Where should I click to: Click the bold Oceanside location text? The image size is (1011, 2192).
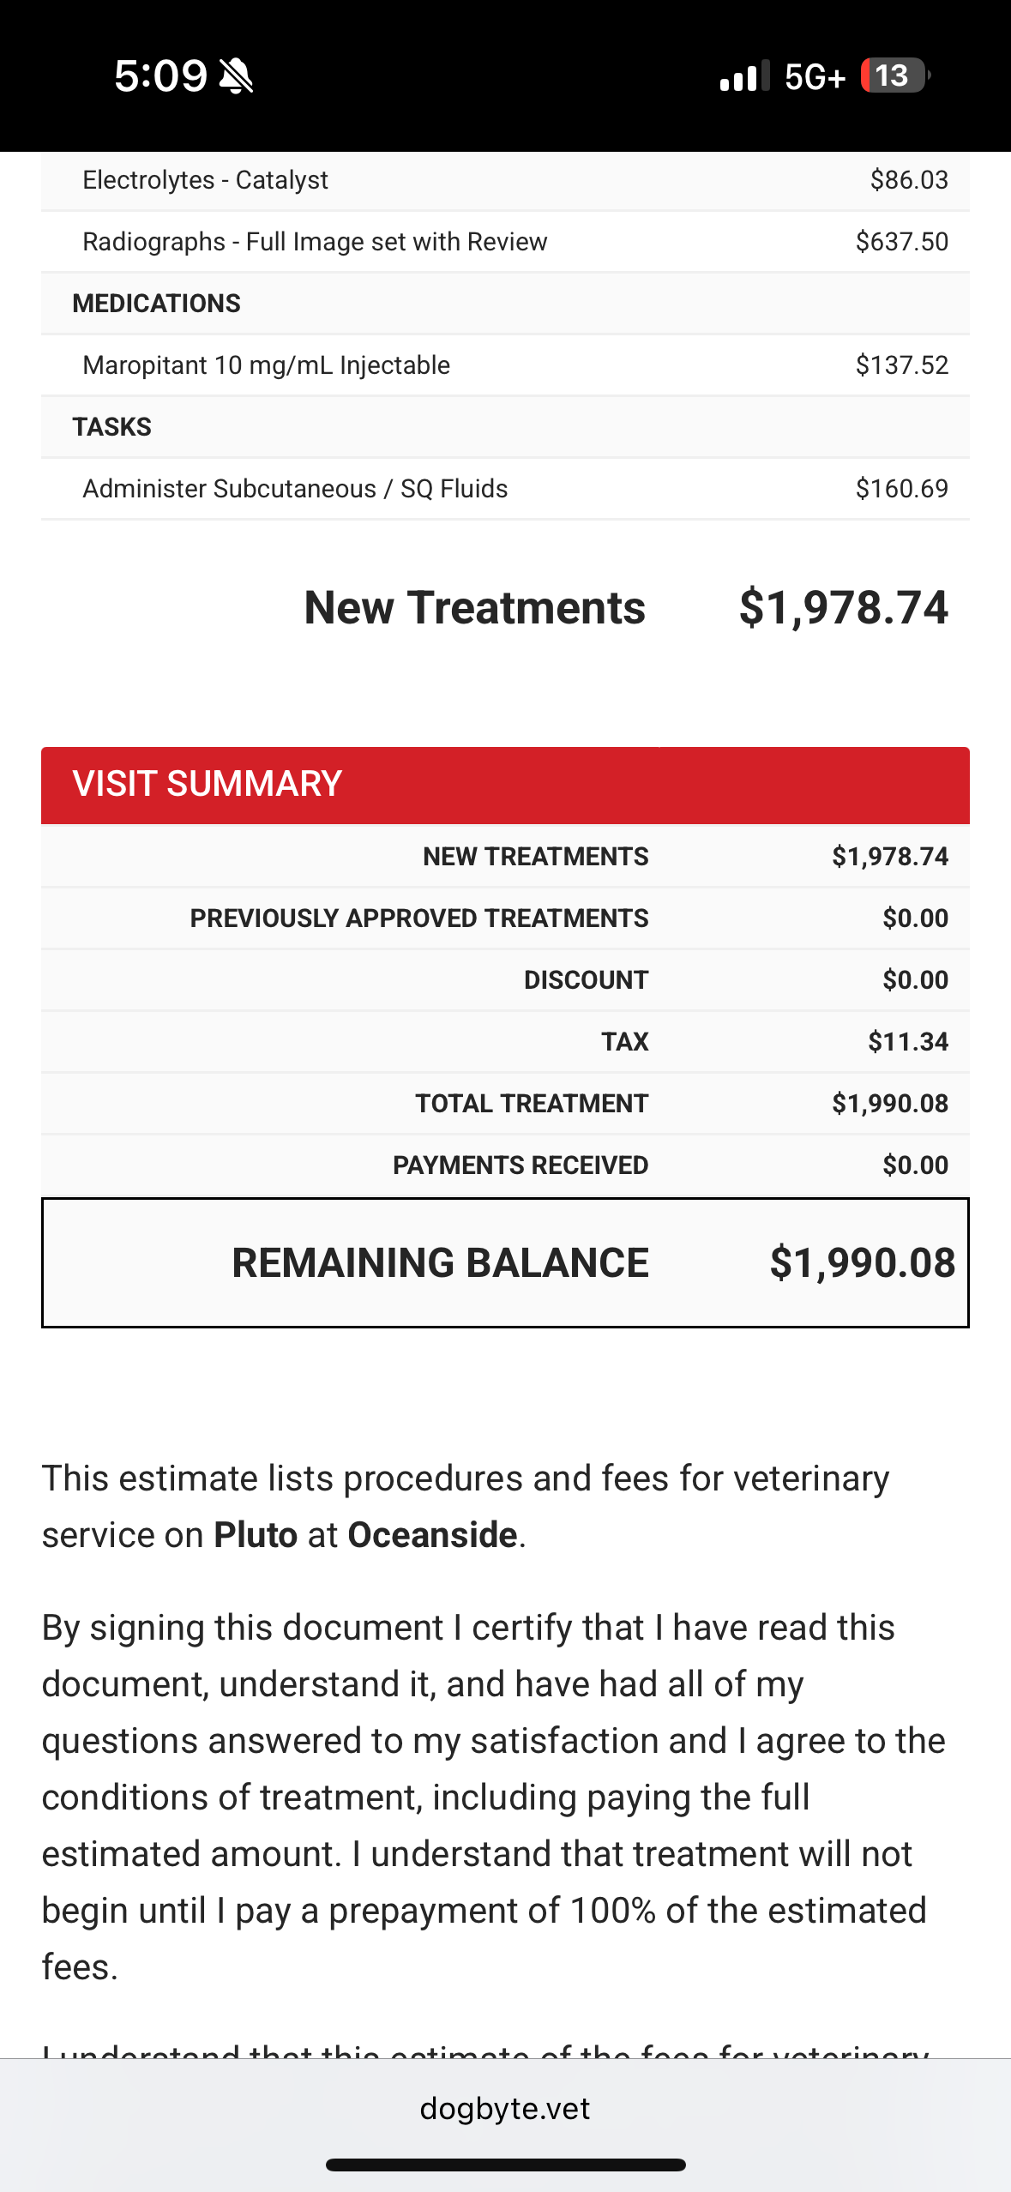tap(432, 1535)
